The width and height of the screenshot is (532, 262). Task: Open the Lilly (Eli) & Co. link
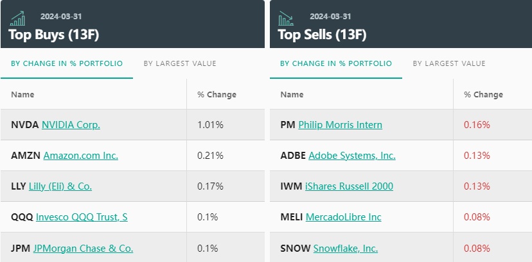tap(60, 186)
